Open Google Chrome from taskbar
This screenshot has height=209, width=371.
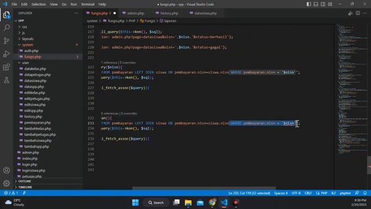click(x=212, y=203)
